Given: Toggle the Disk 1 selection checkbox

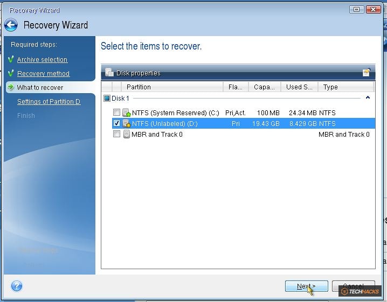Looking at the screenshot, I should coord(107,99).
